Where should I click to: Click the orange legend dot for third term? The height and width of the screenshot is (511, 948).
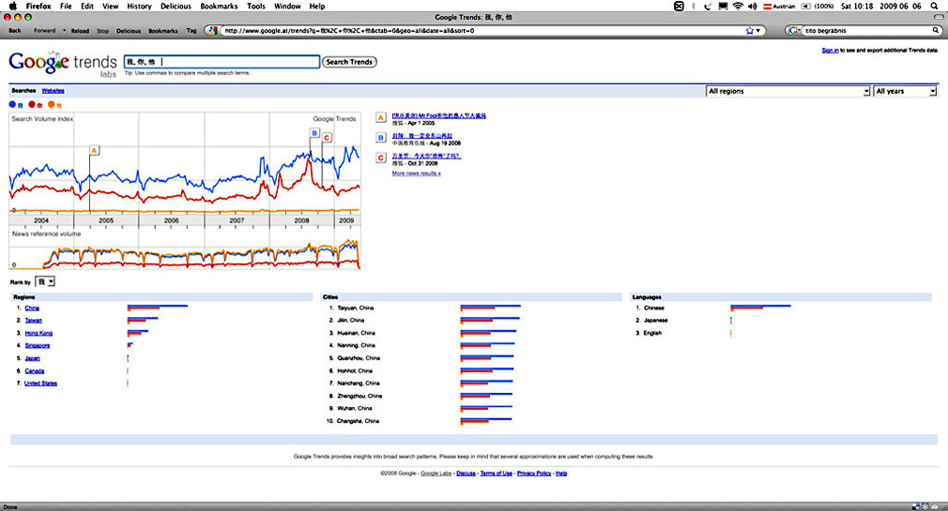51,104
